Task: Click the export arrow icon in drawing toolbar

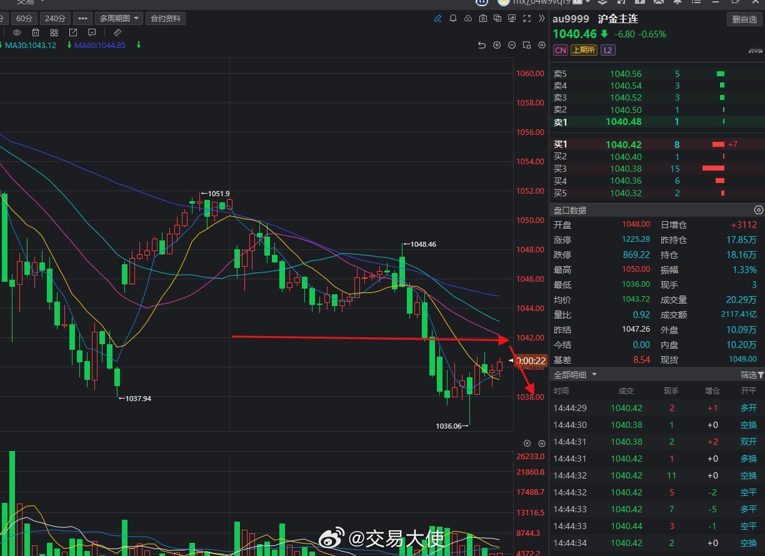Action: click(73, 32)
